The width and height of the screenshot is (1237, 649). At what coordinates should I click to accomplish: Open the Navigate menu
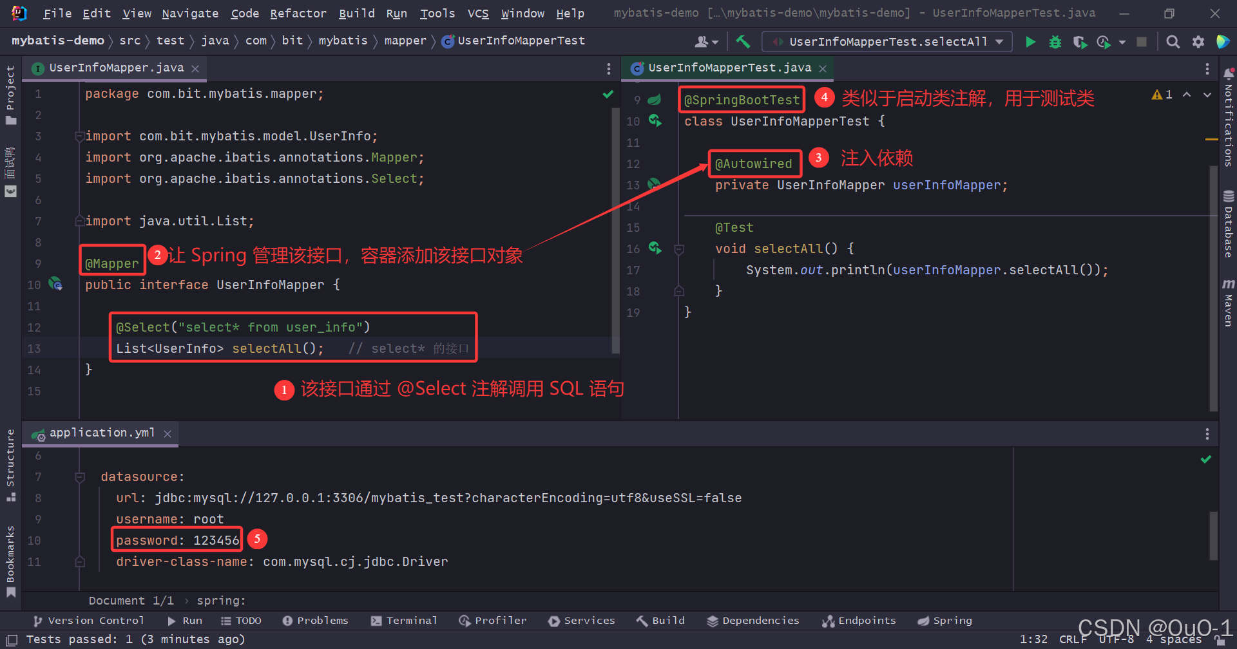tap(190, 13)
